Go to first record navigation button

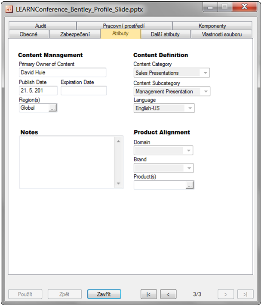[x=148, y=294]
